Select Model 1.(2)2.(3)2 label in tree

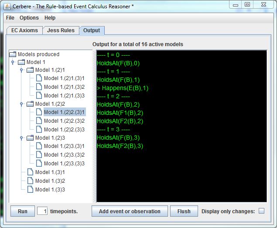point(64,121)
